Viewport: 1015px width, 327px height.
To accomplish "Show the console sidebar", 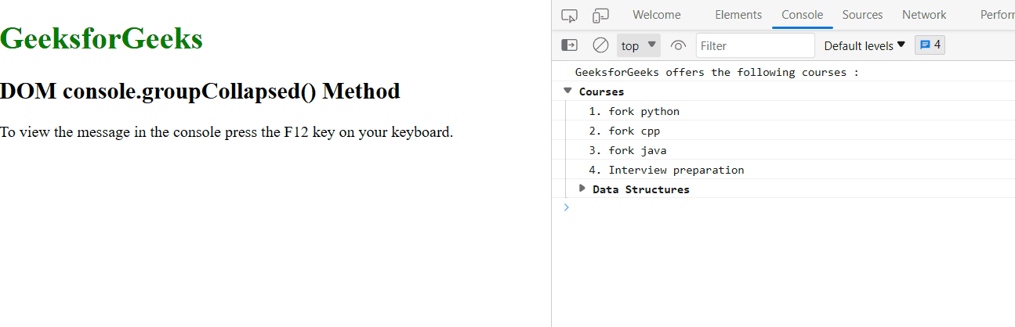I will tap(570, 45).
